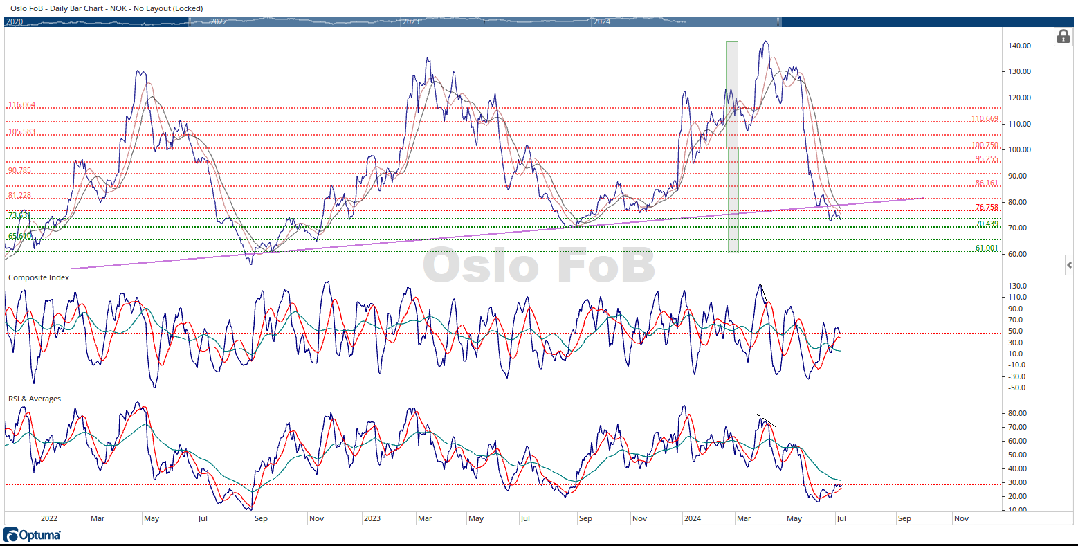Screen dimensions: 1078x546
Task: Select the 105.583 level label
Action: [x=21, y=132]
